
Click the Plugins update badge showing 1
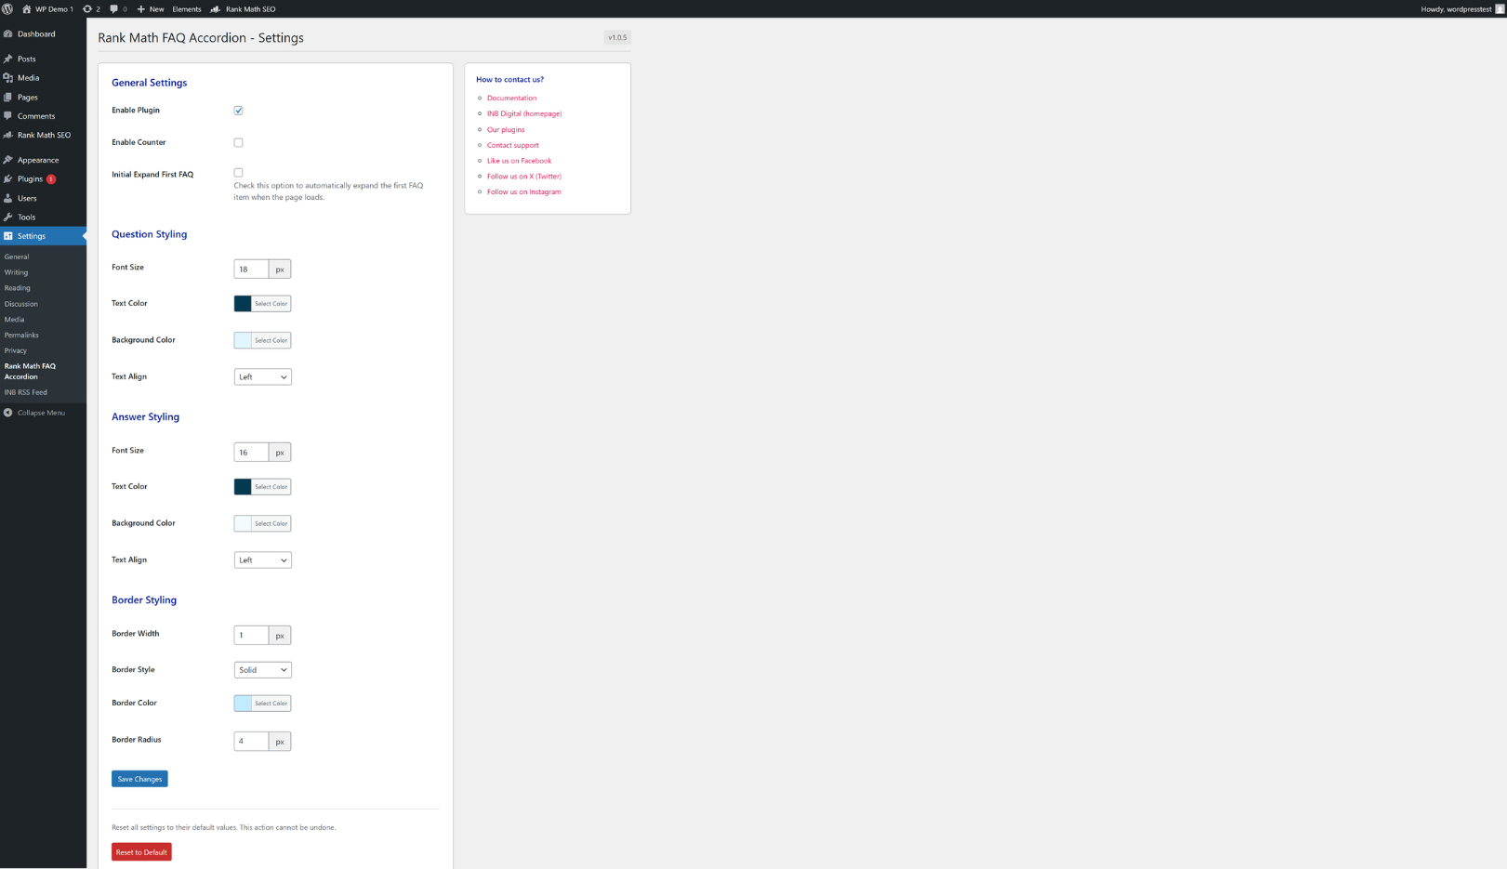(51, 178)
